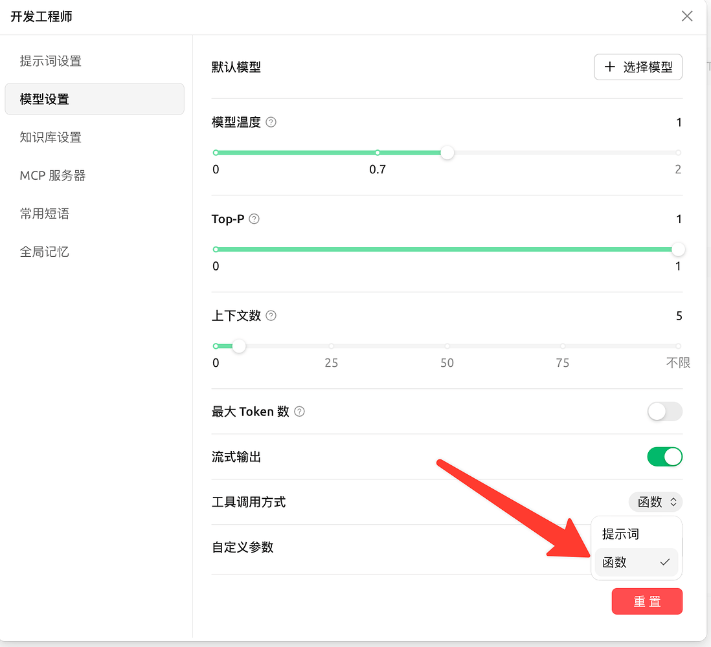711x647 pixels.
Task: Open MCP 服务器 settings
Action: (x=95, y=175)
